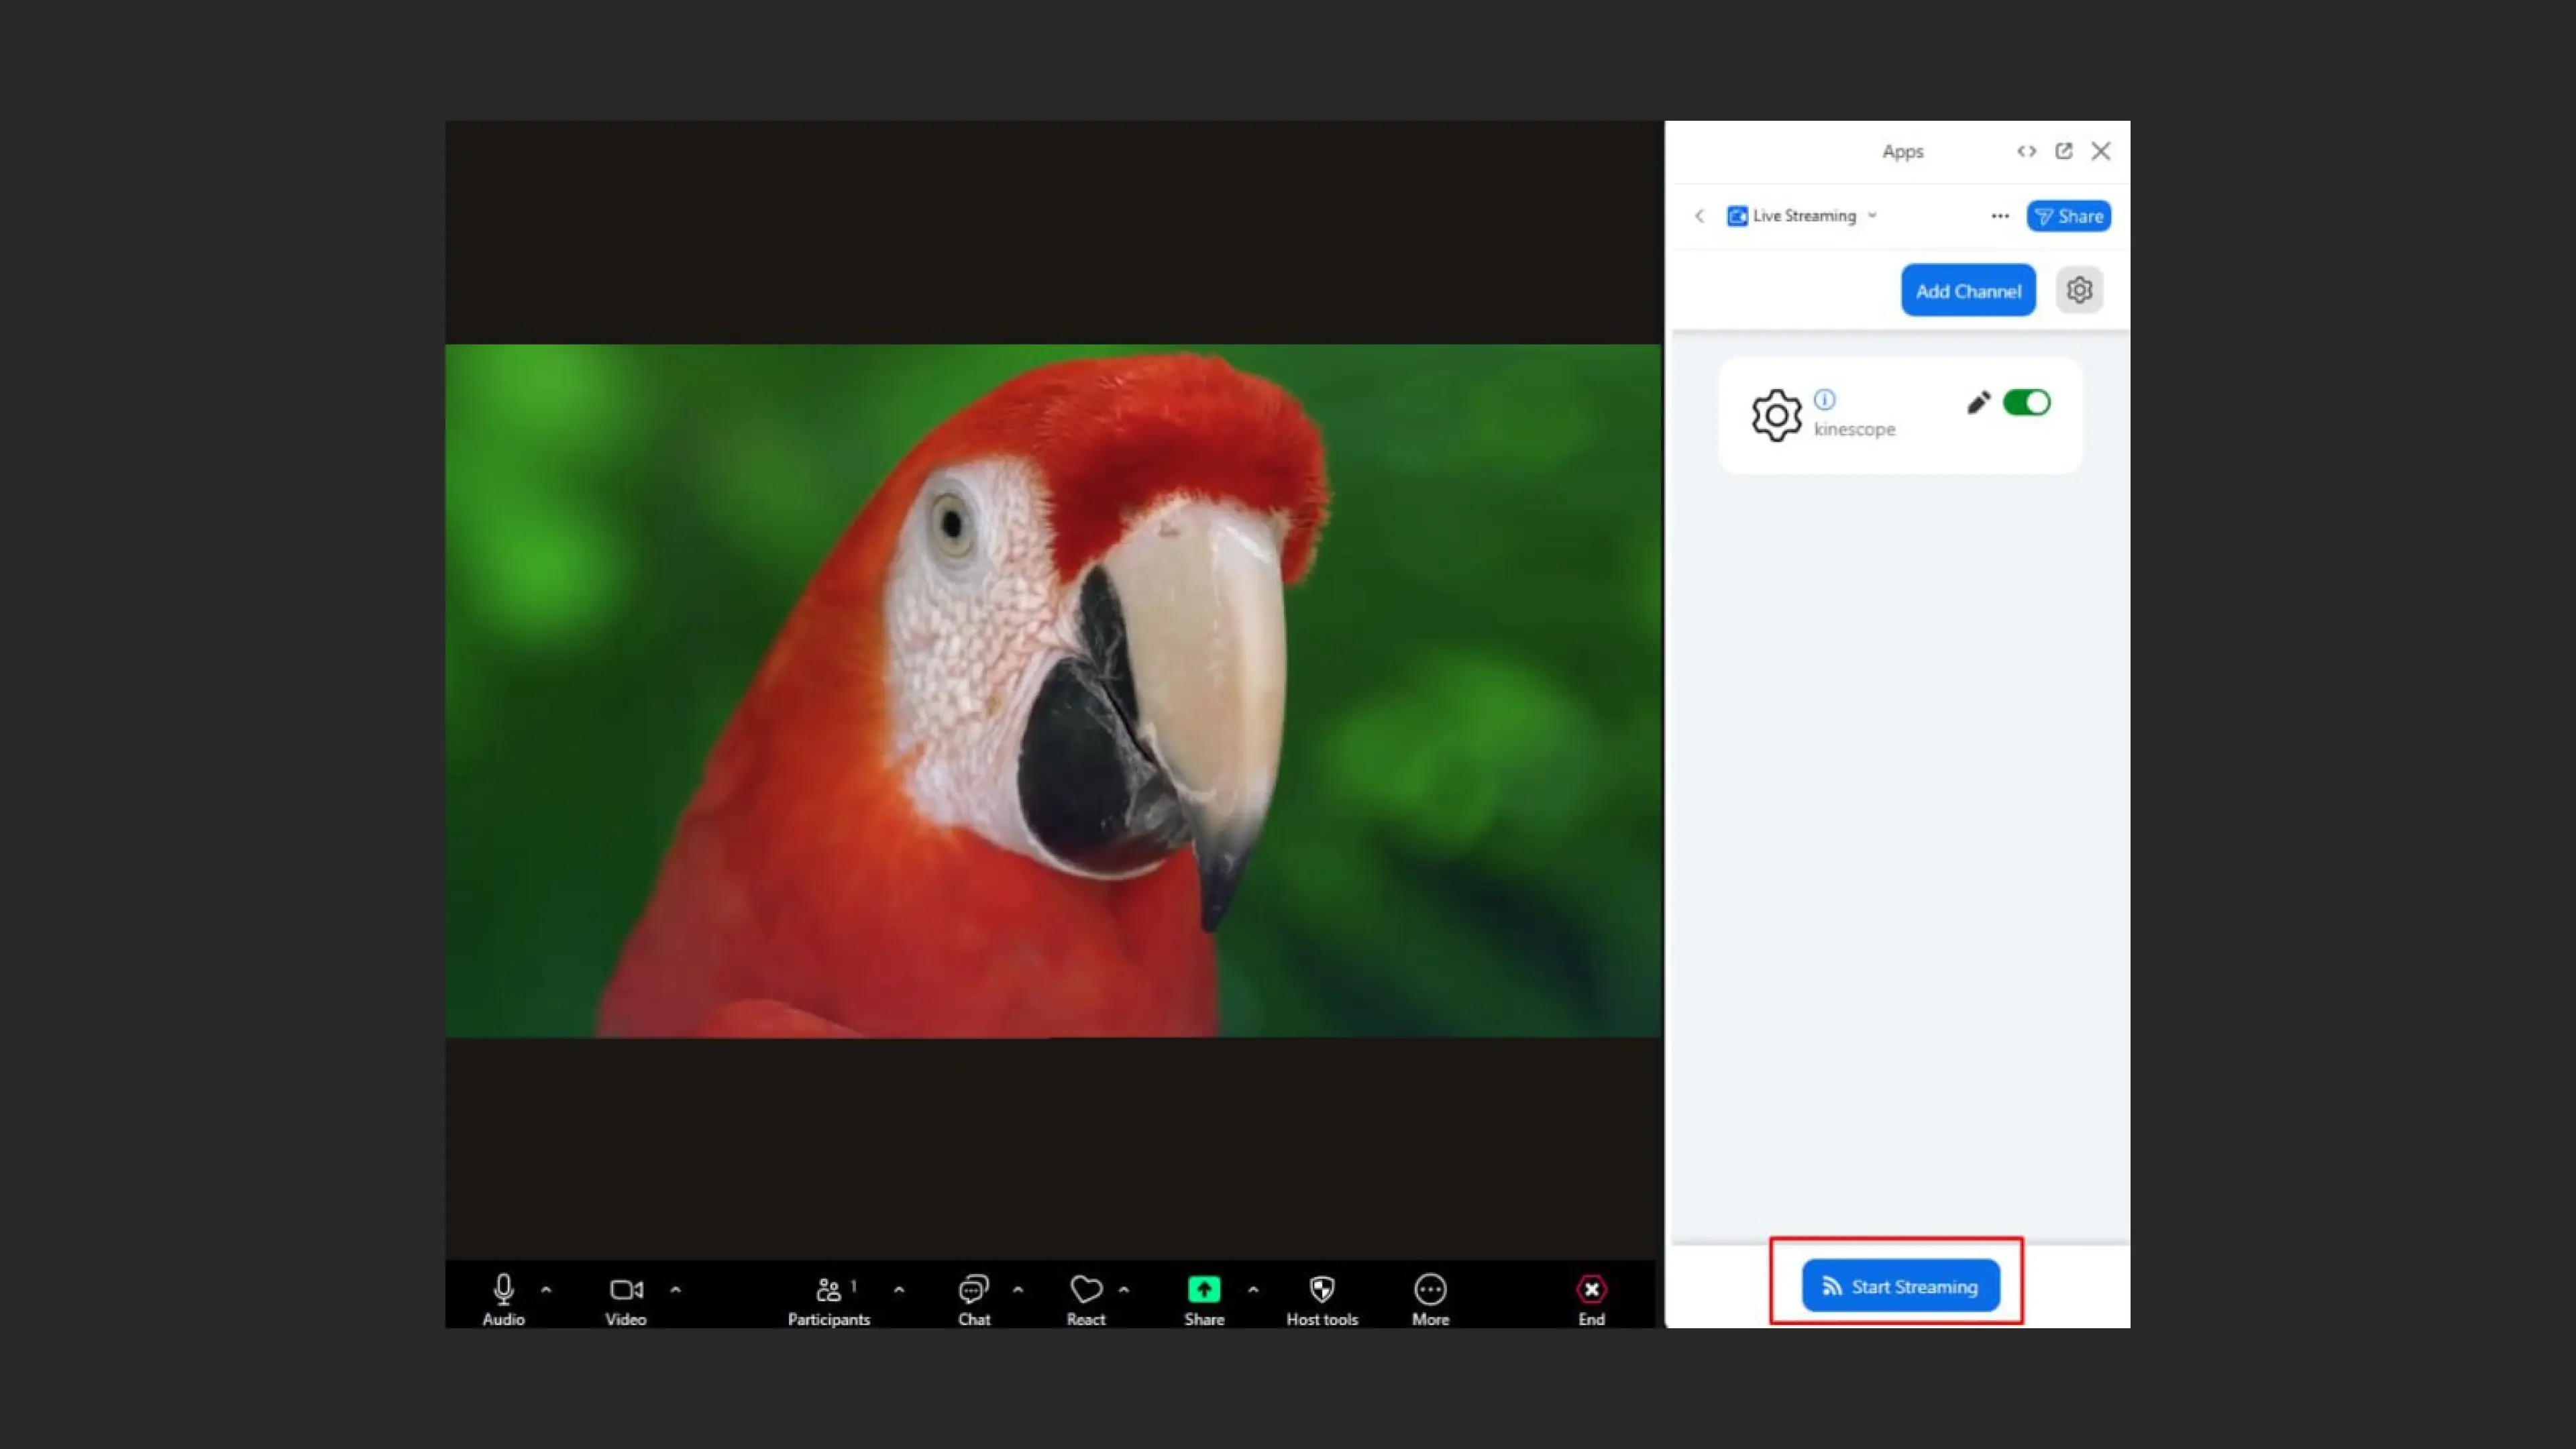
Task: Open the three-dot menu in Apps panel
Action: point(1999,216)
